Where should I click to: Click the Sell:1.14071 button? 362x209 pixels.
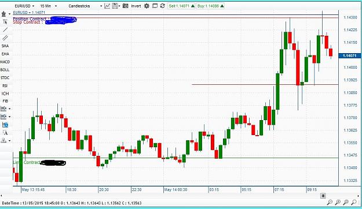pos(181,6)
